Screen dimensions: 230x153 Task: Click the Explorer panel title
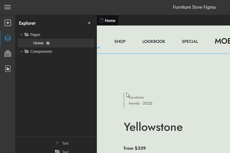pyautogui.click(x=27, y=23)
